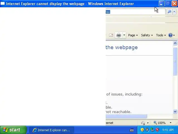The image size is (178, 134).
Task: Click the magnifier search button
Action: click(169, 11)
